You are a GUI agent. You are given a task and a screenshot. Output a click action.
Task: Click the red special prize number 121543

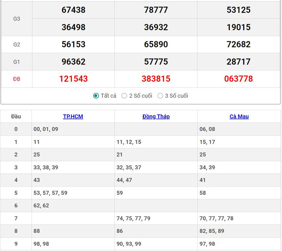[73, 79]
